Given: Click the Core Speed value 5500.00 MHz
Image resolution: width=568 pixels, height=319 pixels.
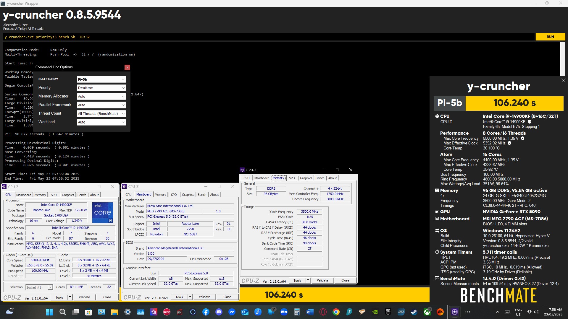Looking at the screenshot, I should pyautogui.click(x=40, y=260).
